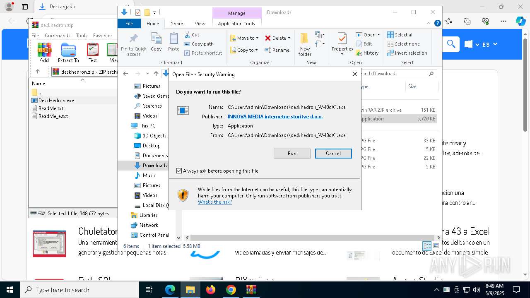Open Firefox from taskbar
530x298 pixels.
point(211,290)
